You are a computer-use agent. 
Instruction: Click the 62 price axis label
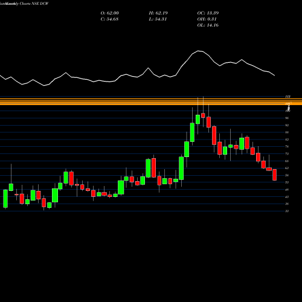click(x=287, y=168)
